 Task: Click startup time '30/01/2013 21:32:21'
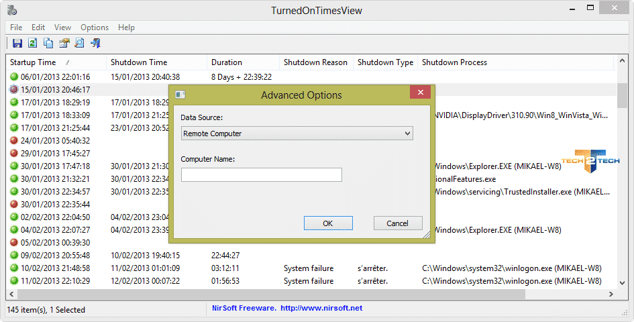pos(56,179)
